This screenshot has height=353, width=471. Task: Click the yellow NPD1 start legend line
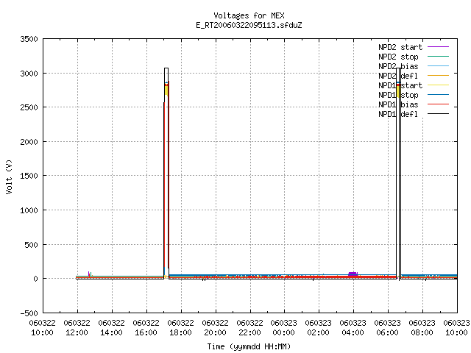(x=438, y=85)
